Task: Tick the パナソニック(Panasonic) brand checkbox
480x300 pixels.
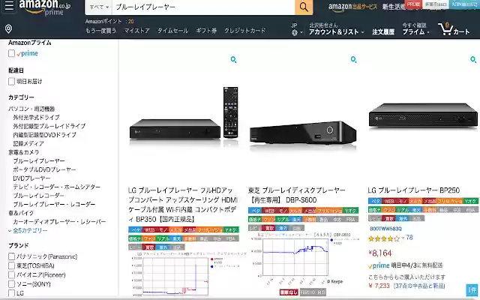Action: (12, 256)
